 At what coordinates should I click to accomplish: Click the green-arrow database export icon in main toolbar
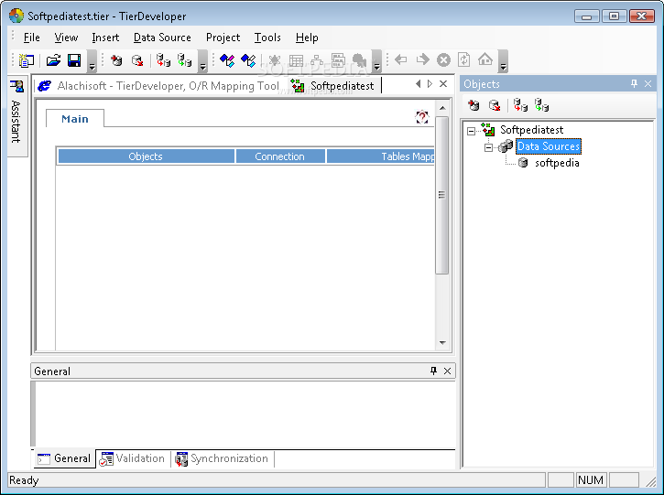184,60
